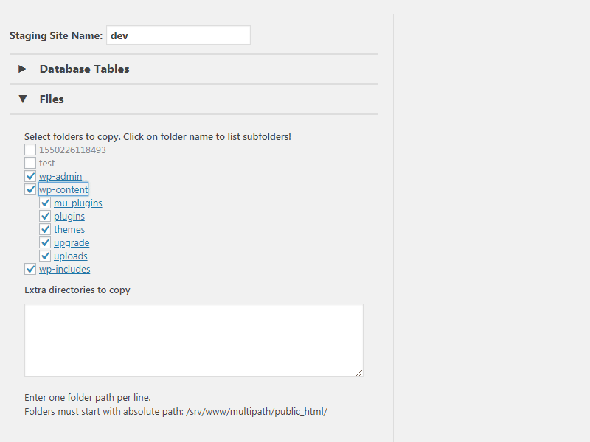Screen dimensions: 590x442
Task: Uncheck the wp-content checkbox
Action: [x=30, y=189]
